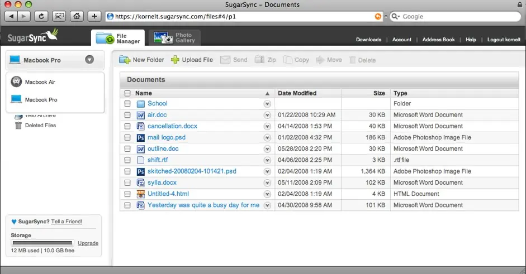Open dropdown for Yesterday was quite a busy day

[x=267, y=205]
